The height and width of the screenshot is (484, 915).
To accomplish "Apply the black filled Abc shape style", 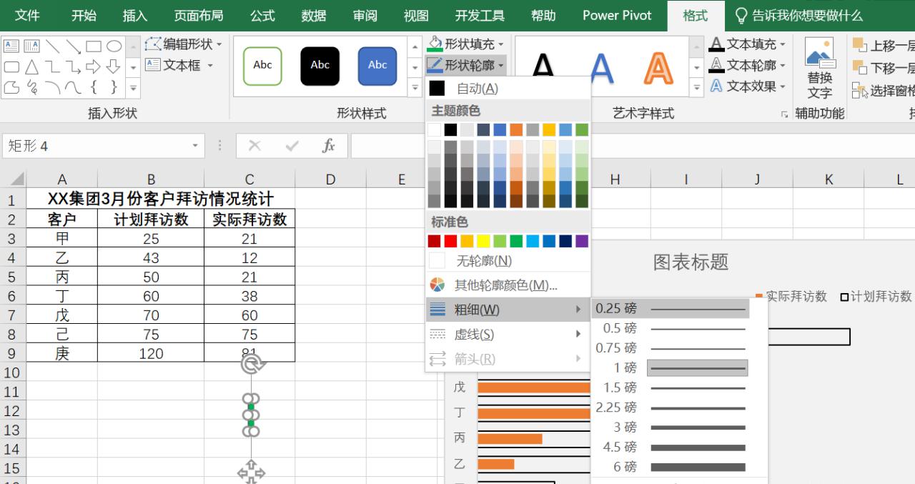I will coord(320,66).
